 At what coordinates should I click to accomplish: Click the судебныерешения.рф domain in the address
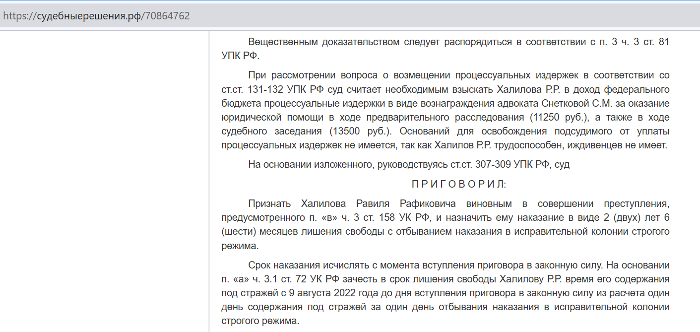[90, 16]
